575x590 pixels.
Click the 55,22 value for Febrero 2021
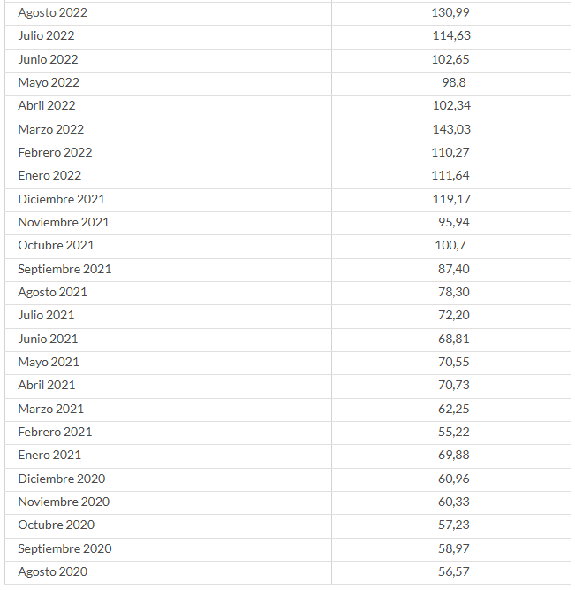point(454,432)
